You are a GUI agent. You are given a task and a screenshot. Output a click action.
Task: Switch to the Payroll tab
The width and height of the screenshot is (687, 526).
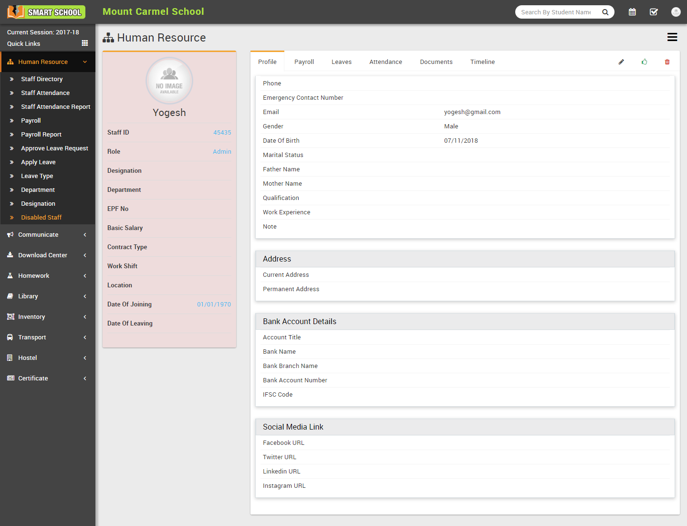click(304, 62)
